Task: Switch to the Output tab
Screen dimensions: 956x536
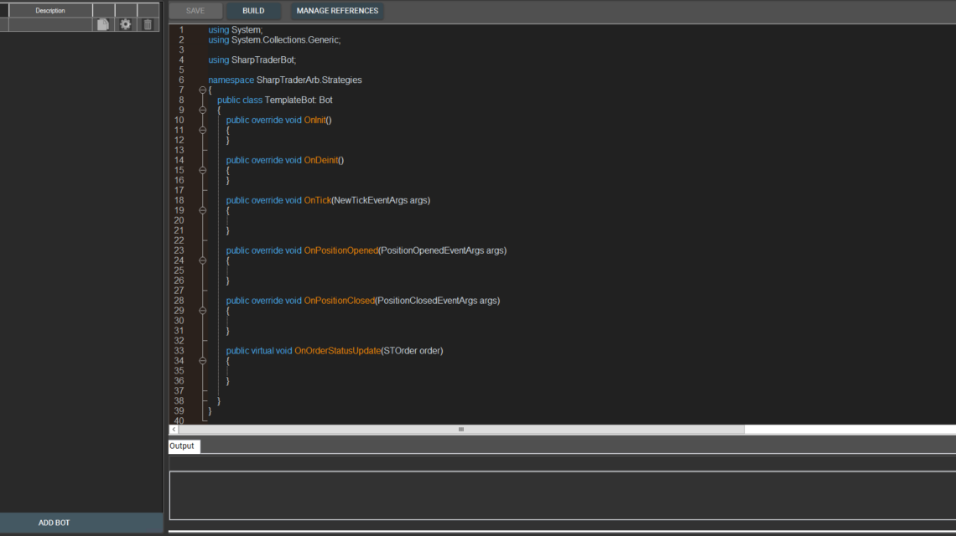Action: (182, 446)
